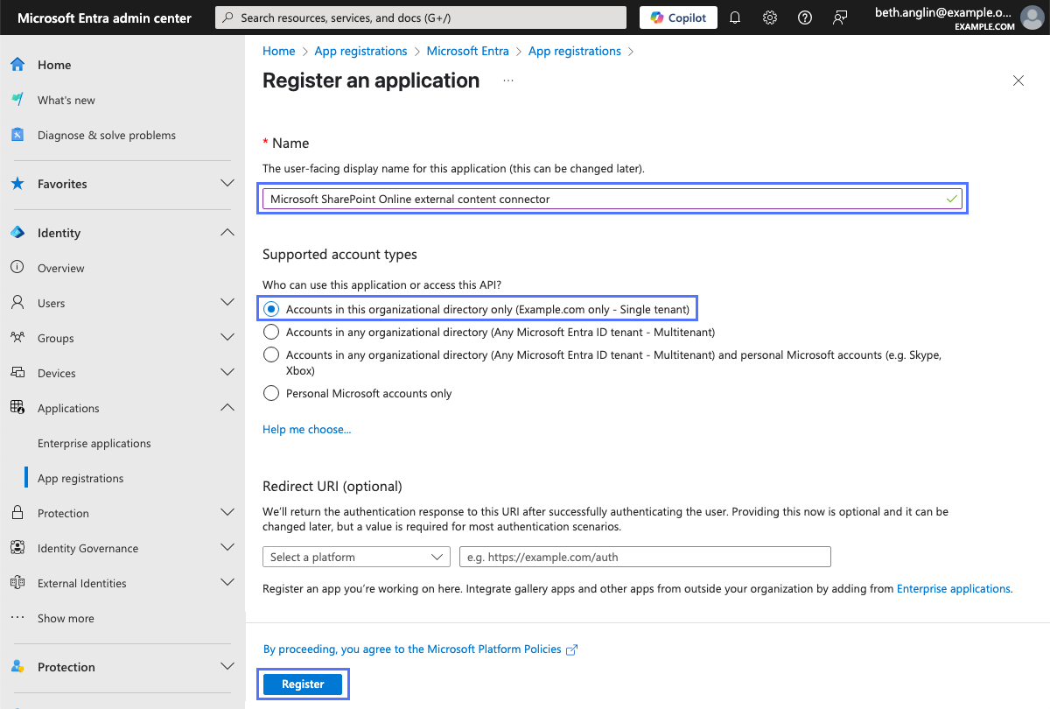This screenshot has width=1050, height=709.
Task: Click Microsoft Entra admin center title
Action: click(x=104, y=18)
